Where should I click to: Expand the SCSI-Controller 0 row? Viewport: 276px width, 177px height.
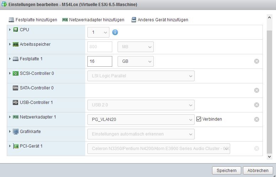click(10, 73)
